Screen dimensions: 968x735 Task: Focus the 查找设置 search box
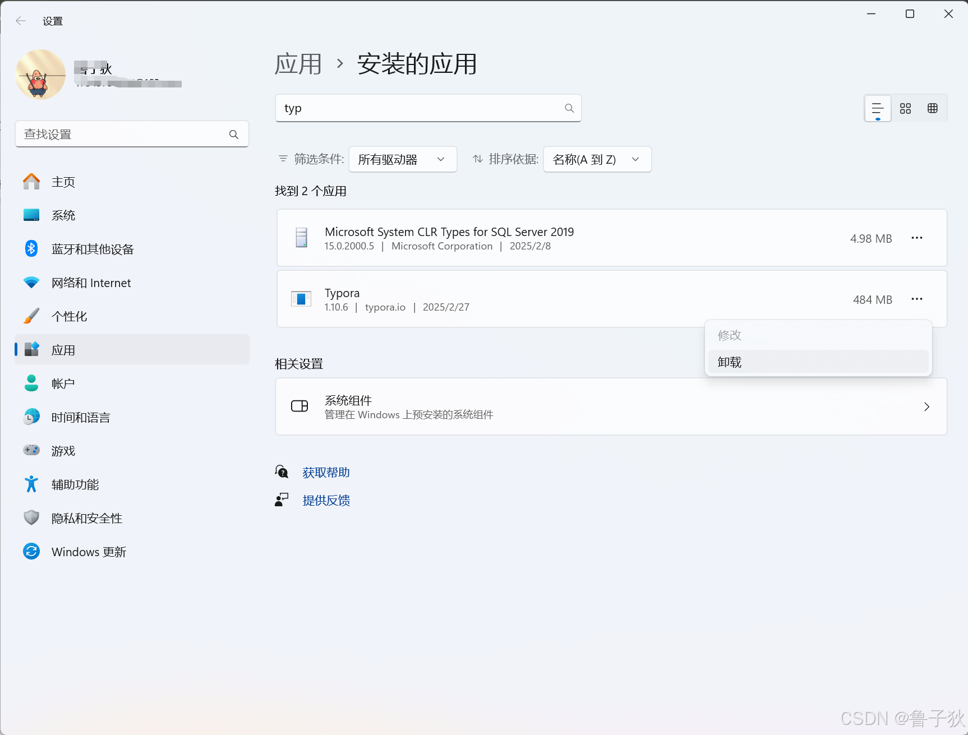click(x=132, y=134)
